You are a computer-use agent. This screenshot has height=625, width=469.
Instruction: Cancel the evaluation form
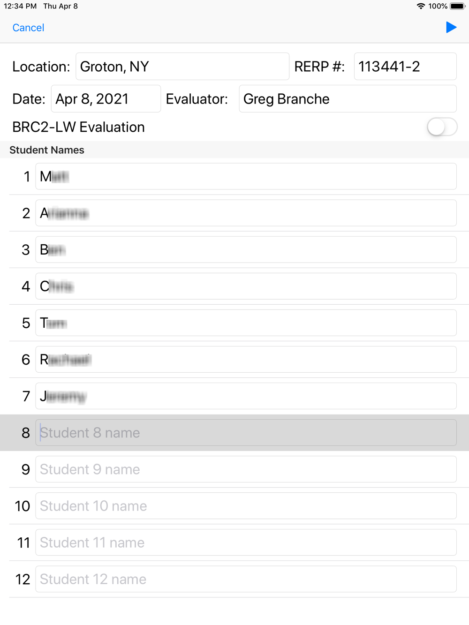coord(28,28)
